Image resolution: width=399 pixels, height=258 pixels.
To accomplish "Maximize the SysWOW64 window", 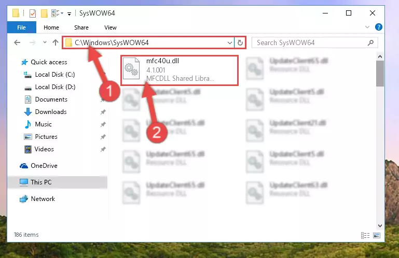I will pyautogui.click(x=349, y=13).
